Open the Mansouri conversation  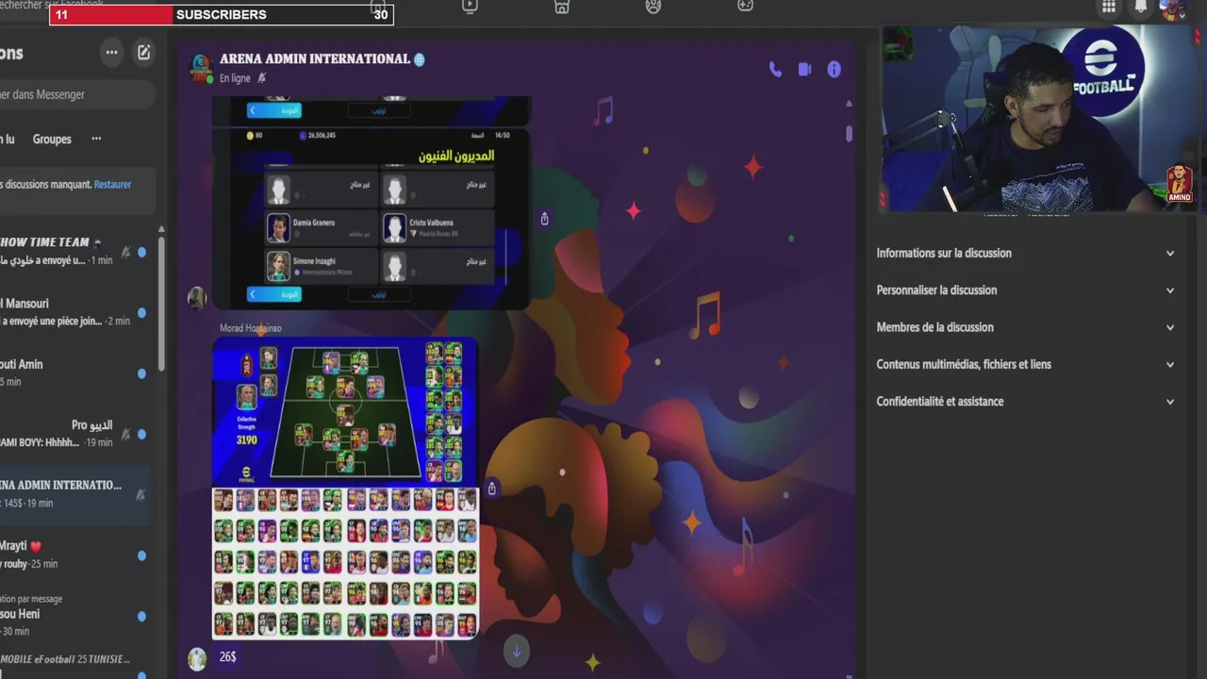(75, 313)
